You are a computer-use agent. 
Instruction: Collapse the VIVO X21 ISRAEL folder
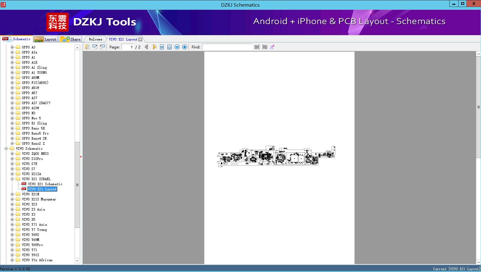pos(12,179)
